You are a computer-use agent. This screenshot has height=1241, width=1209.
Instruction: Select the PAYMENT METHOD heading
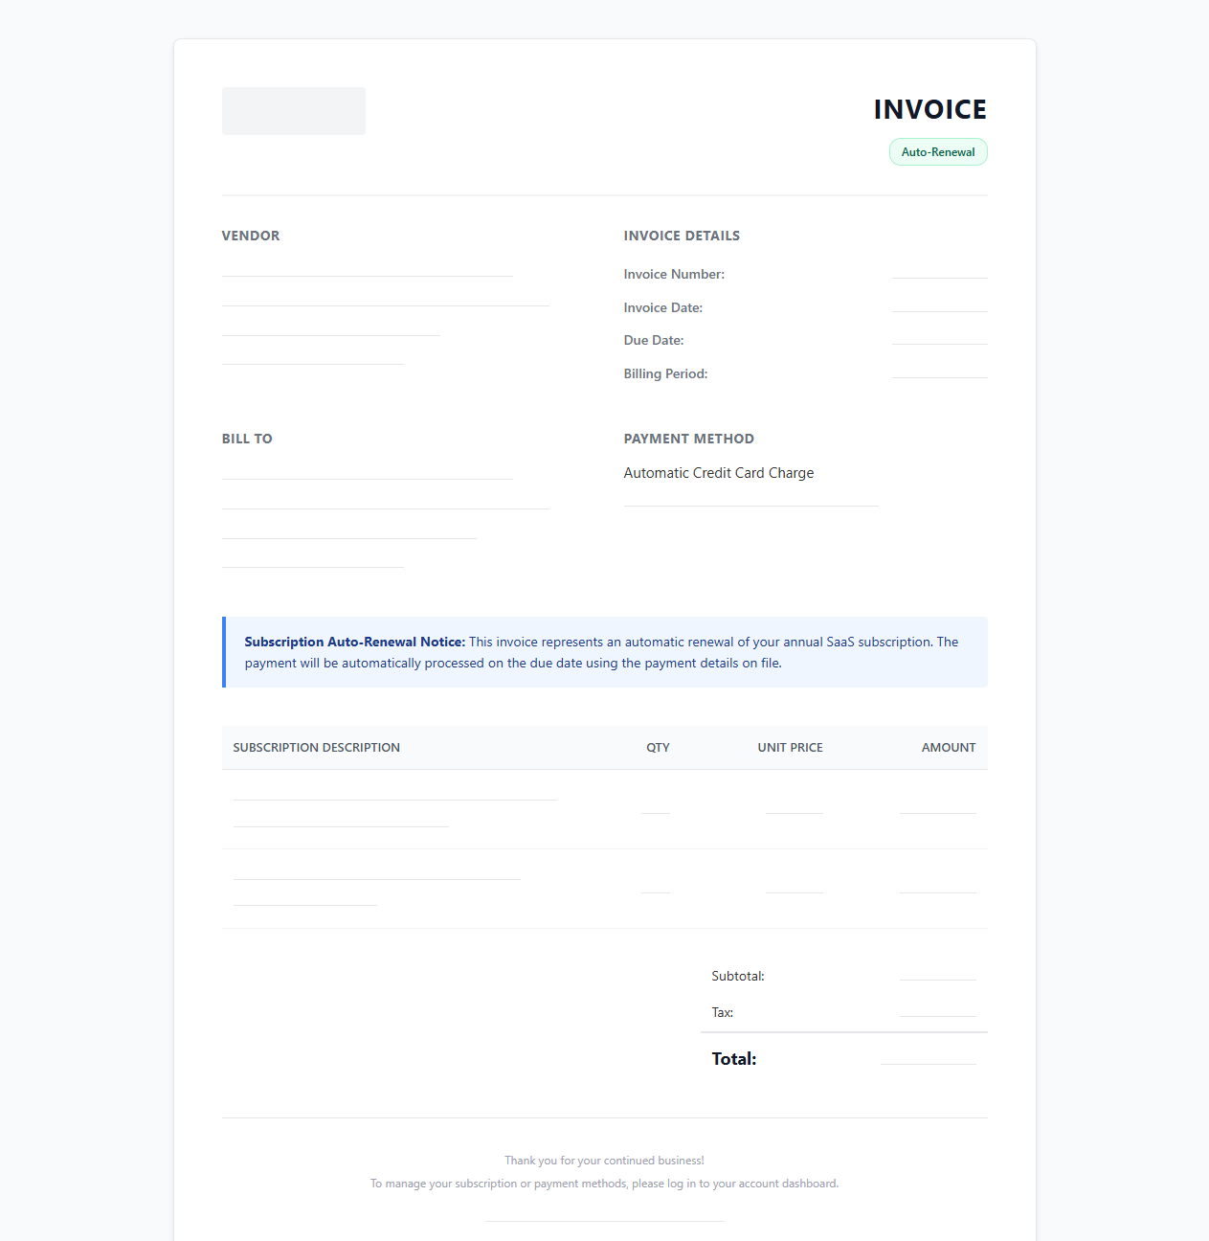689,439
